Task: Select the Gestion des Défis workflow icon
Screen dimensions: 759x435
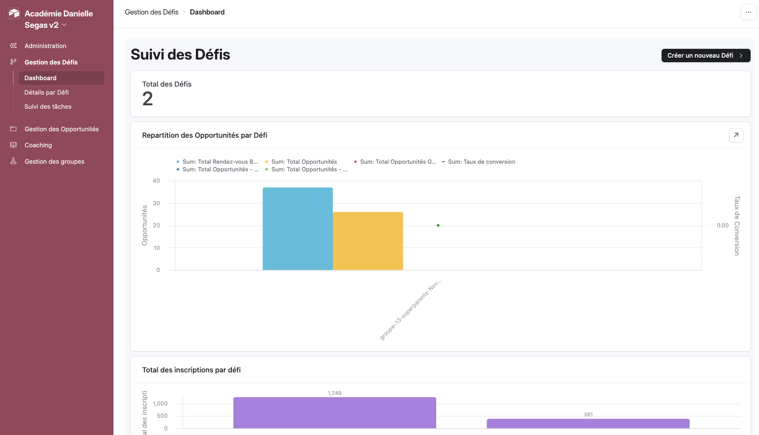Action: pos(13,62)
